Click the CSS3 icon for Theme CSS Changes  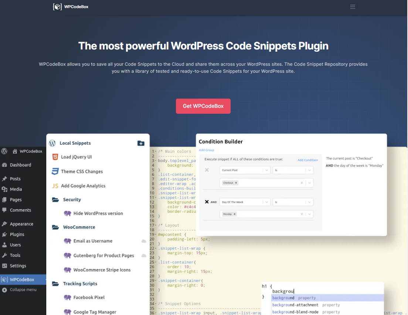point(55,171)
